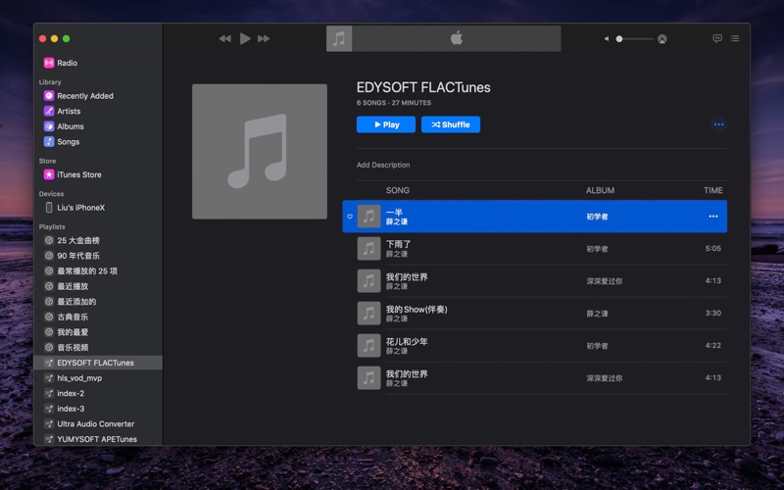Click artwork icon of 我的 Show(伴奏)

[x=369, y=313]
